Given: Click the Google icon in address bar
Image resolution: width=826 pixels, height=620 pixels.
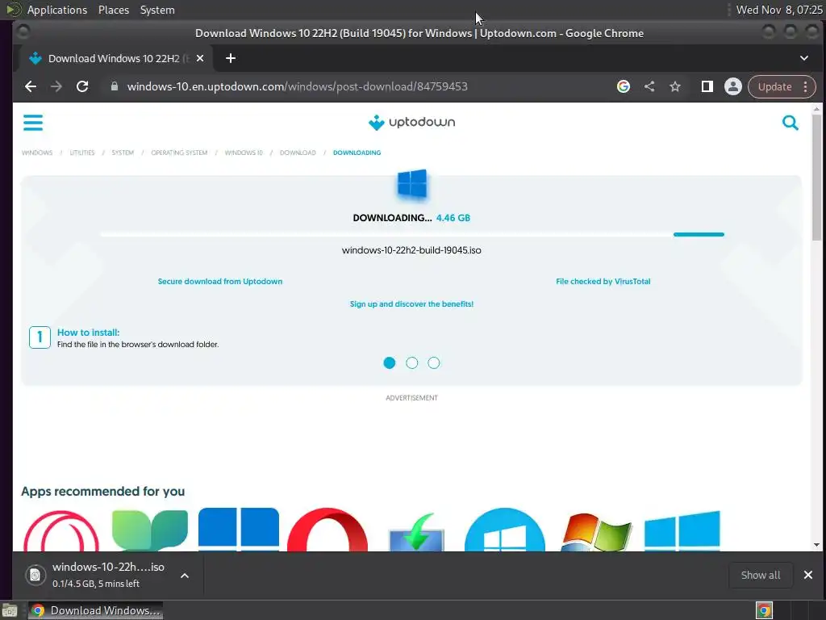Looking at the screenshot, I should pos(624,86).
